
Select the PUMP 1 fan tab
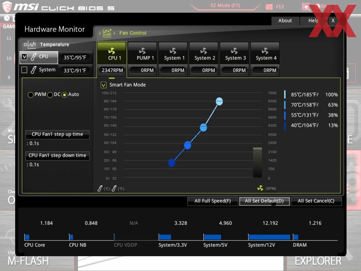[143, 59]
